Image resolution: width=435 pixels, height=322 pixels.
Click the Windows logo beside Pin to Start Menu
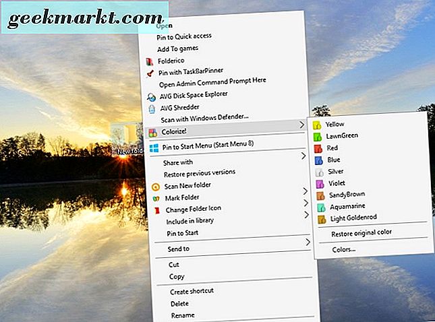pyautogui.click(x=153, y=146)
